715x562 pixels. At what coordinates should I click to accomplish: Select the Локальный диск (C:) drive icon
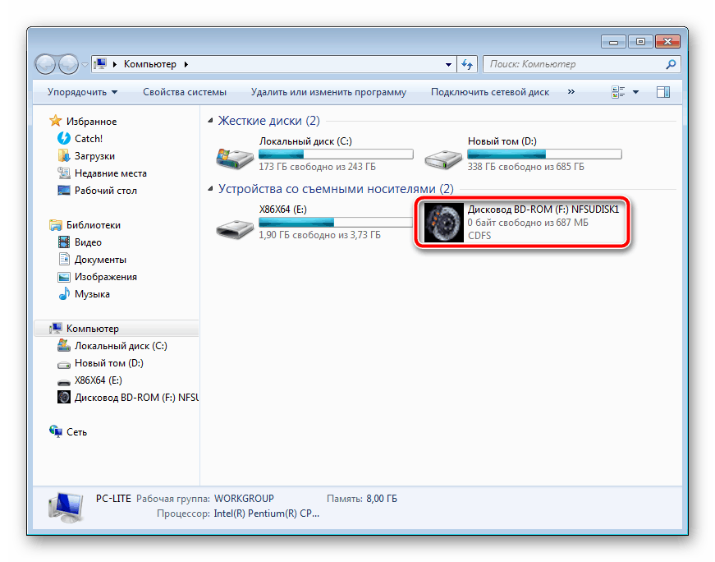click(x=234, y=154)
